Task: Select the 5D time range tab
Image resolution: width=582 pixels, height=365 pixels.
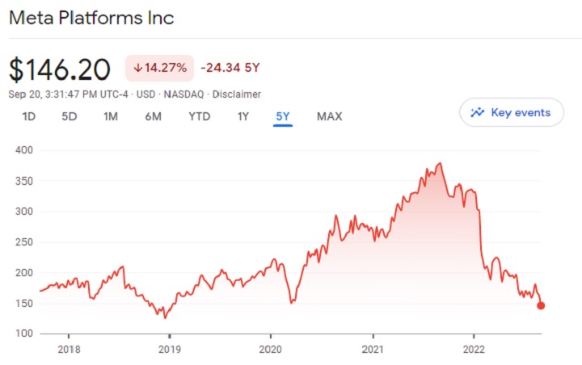Action: (x=70, y=116)
